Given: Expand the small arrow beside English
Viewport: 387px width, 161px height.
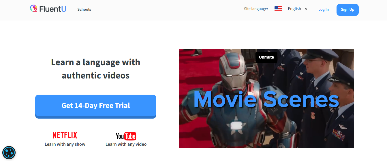Looking at the screenshot, I should tap(306, 9).
